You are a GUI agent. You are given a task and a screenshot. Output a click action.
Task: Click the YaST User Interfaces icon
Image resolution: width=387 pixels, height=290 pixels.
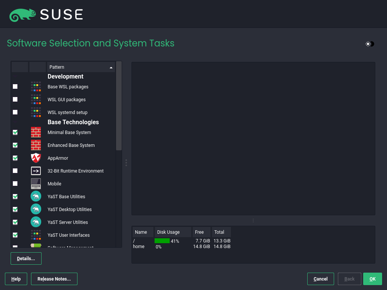(36, 235)
